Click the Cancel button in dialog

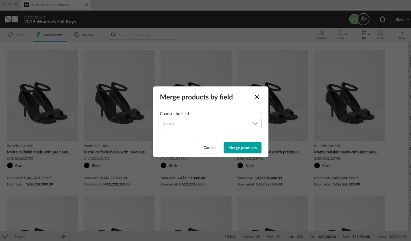coord(209,148)
